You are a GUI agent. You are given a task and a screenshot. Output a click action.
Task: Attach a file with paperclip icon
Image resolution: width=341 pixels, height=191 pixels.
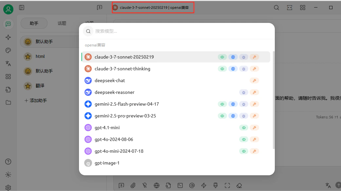coord(133,185)
